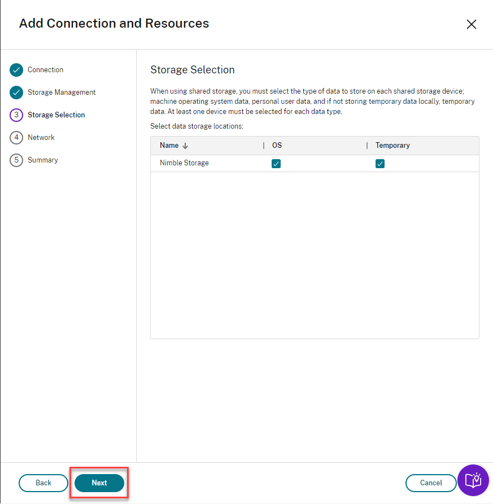This screenshot has height=504, width=493.
Task: Click the Name column sort arrow
Action: coord(185,146)
